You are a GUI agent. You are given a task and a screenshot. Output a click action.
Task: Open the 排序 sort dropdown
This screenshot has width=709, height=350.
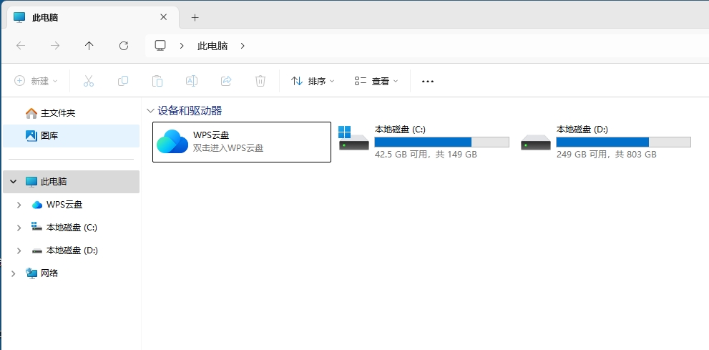click(313, 81)
